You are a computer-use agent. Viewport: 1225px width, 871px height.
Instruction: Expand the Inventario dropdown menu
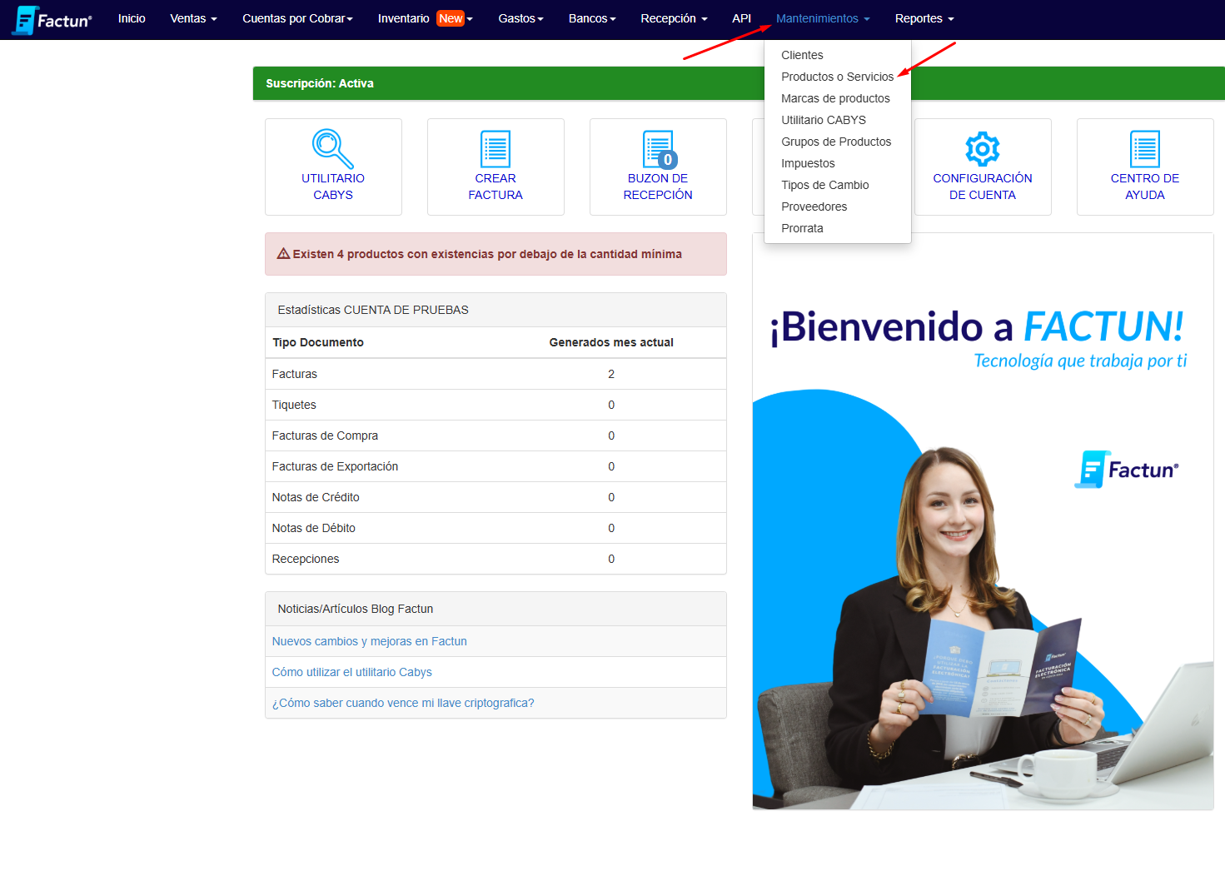coord(425,18)
